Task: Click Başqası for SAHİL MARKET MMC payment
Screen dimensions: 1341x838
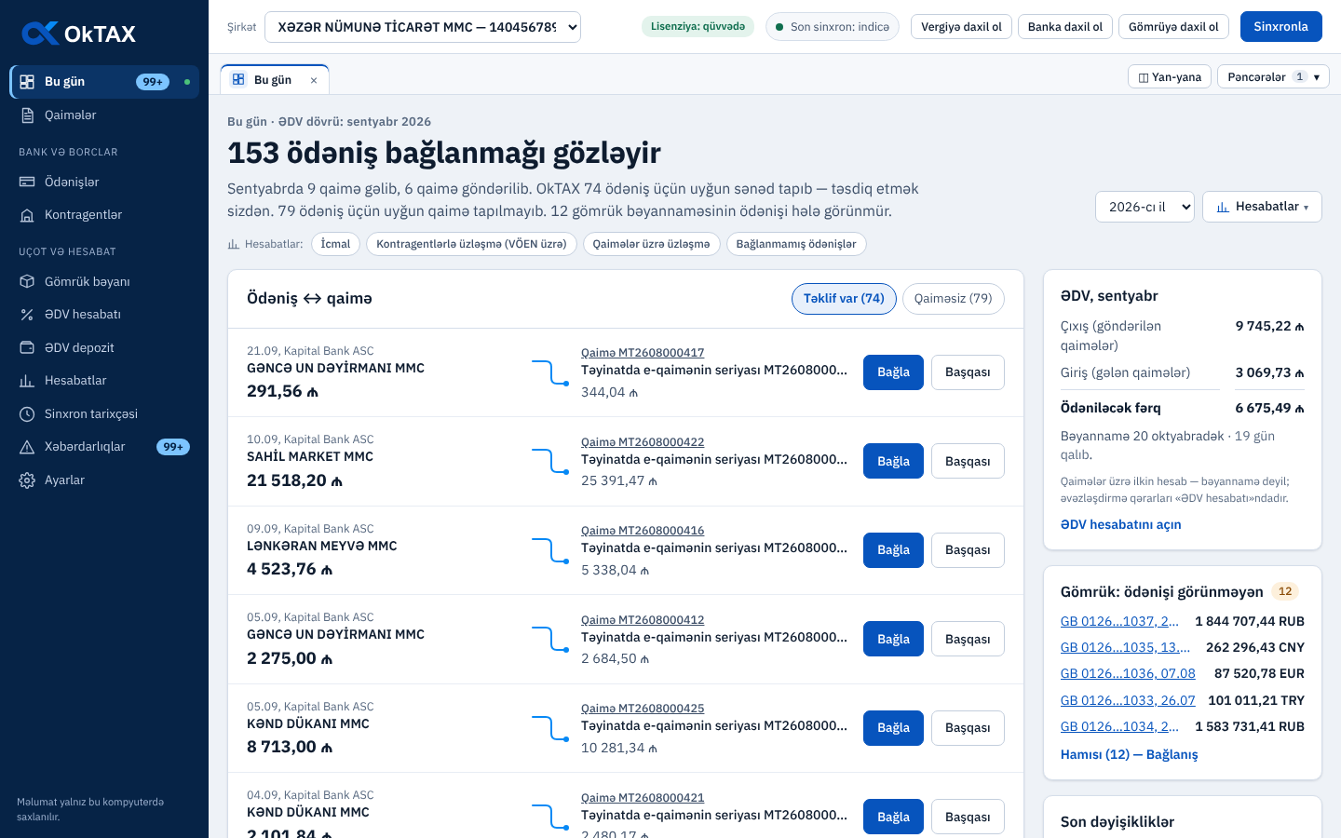Action: point(968,461)
